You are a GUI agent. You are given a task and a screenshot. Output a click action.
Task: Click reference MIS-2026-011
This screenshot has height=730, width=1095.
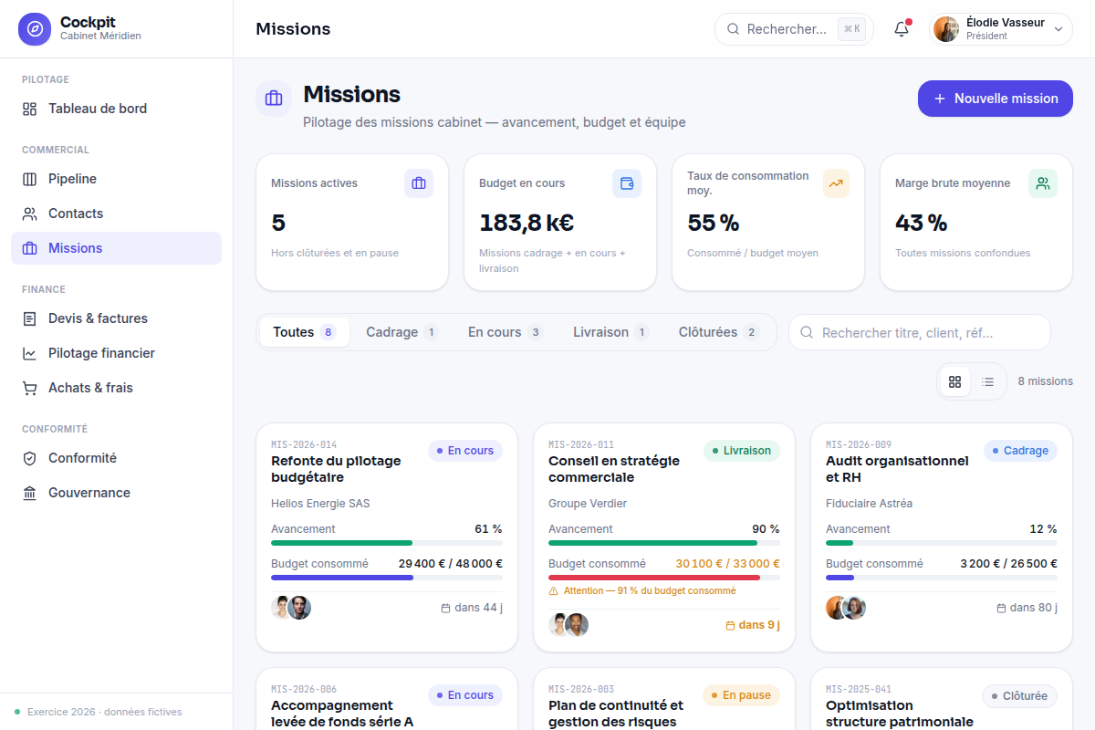(x=581, y=444)
